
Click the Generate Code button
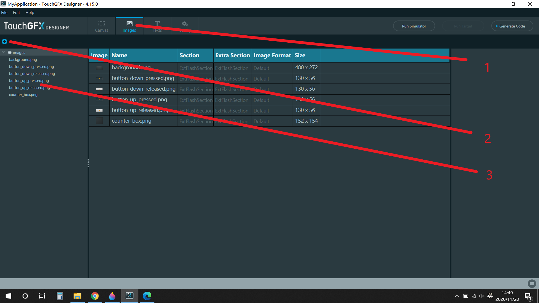(x=512, y=26)
